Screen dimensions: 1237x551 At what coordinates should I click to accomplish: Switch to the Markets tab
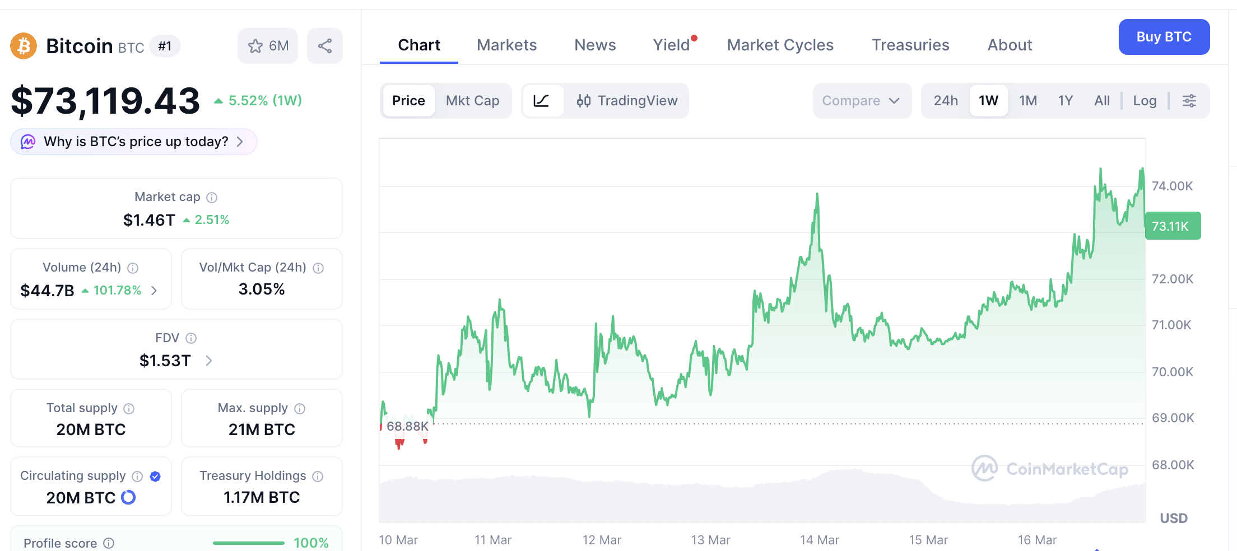506,45
